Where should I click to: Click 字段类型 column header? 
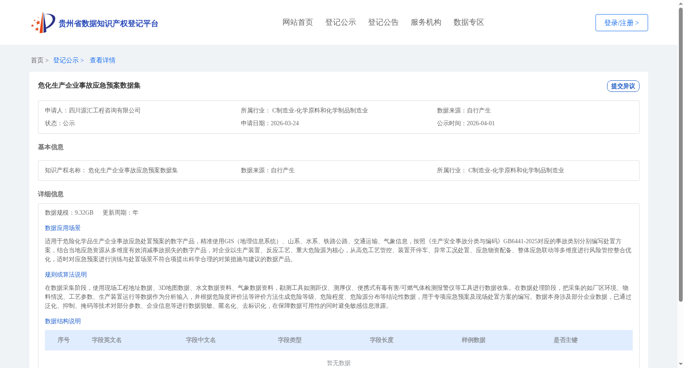point(290,340)
